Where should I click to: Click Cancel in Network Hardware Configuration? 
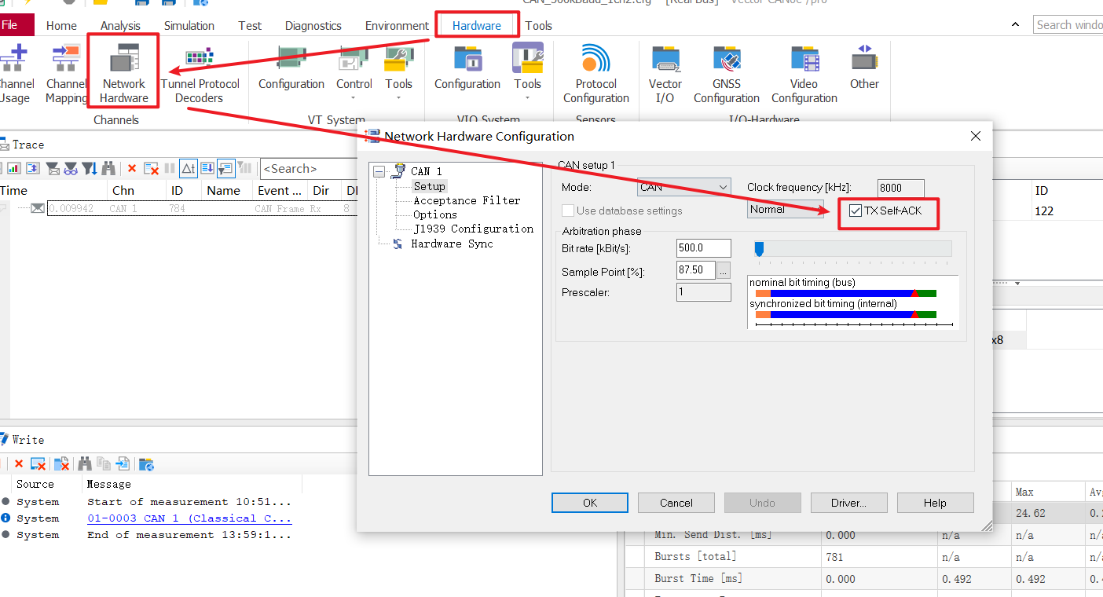coord(676,503)
